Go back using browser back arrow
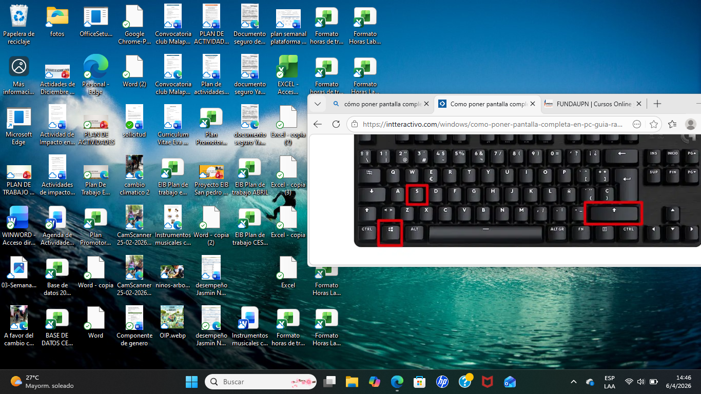The image size is (701, 394). tap(317, 124)
